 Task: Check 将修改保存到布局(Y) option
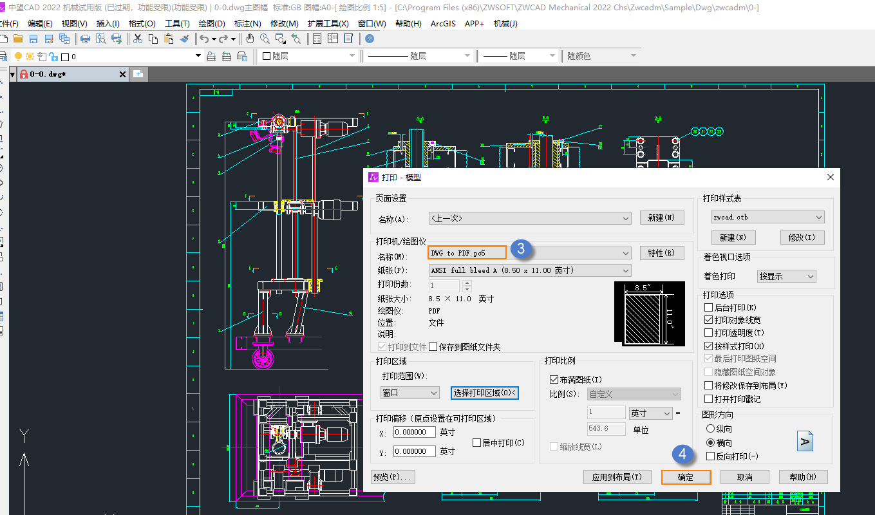(x=709, y=386)
